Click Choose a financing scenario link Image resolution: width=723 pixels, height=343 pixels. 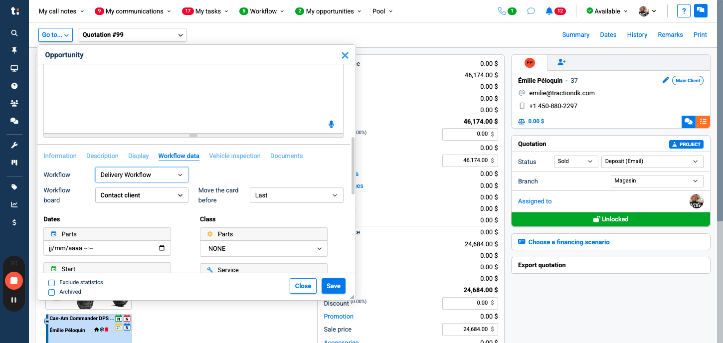568,242
